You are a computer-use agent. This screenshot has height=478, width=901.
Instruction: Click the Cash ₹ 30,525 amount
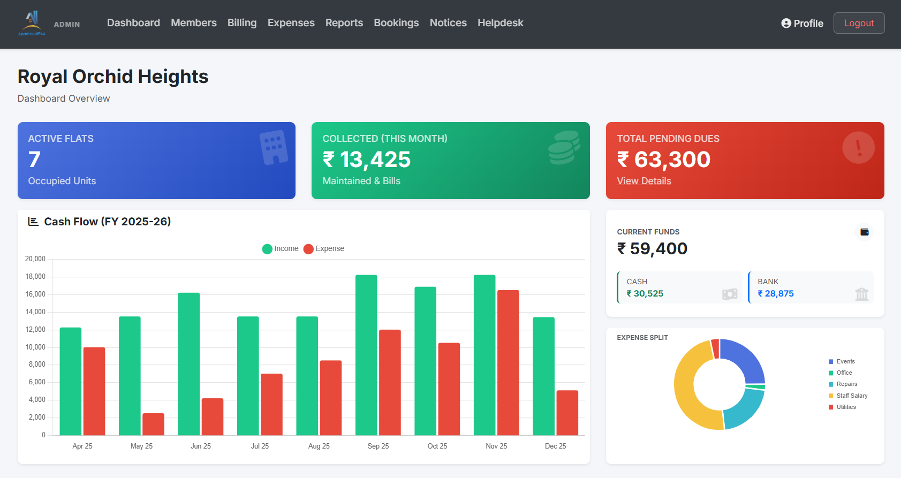tap(645, 293)
